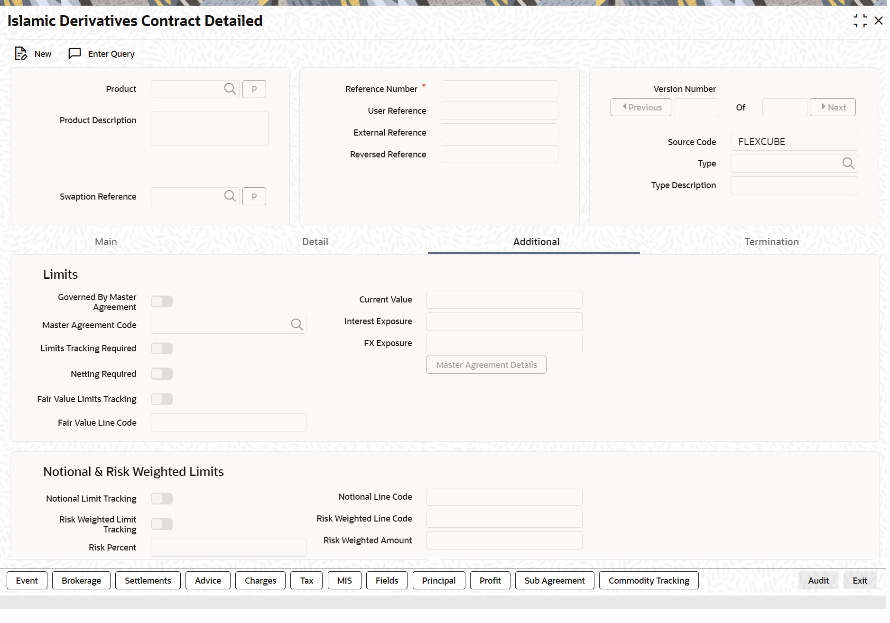This screenshot has width=890, height=623.
Task: Open the Profit sub-screen
Action: coord(490,580)
